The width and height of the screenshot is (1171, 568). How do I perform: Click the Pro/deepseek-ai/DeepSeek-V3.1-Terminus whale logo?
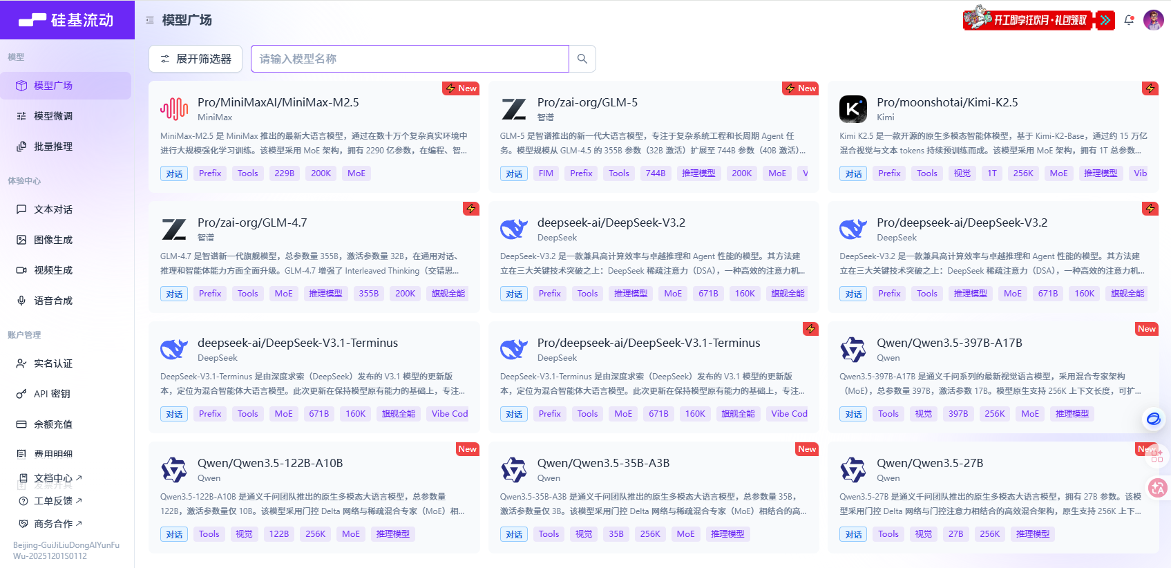coord(514,350)
